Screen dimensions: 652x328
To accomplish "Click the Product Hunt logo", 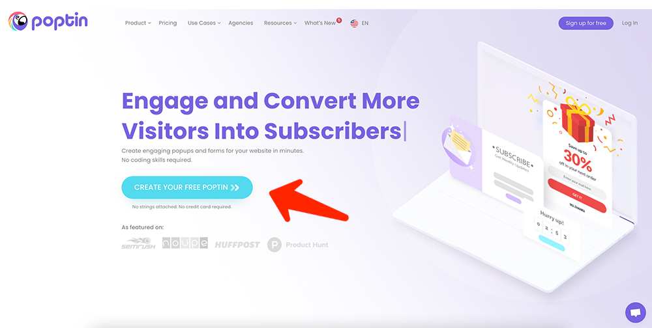I will [x=298, y=245].
